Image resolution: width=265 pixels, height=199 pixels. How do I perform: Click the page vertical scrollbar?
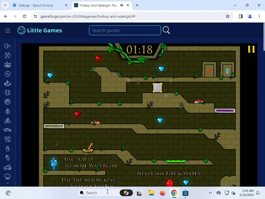[x=264, y=36]
